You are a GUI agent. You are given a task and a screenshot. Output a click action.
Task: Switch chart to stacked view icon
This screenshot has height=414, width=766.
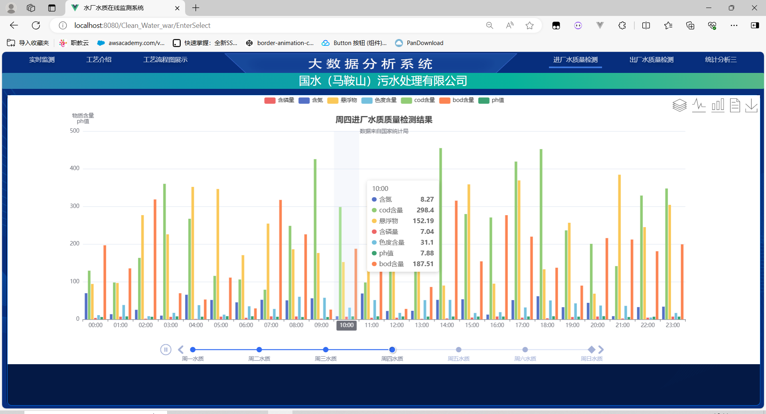click(679, 105)
